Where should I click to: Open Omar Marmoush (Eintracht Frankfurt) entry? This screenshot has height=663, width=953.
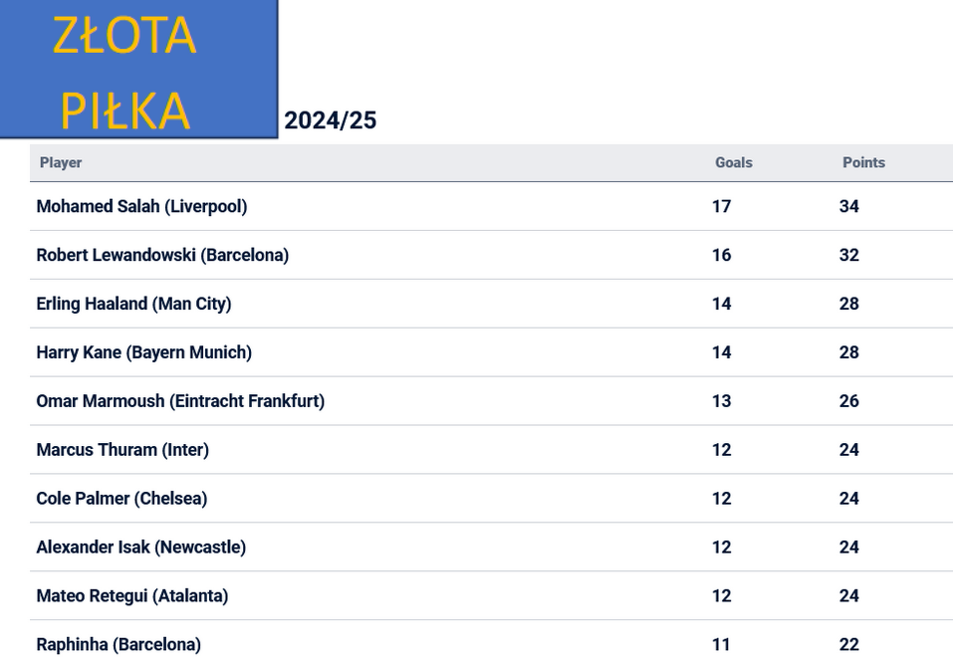click(x=180, y=401)
